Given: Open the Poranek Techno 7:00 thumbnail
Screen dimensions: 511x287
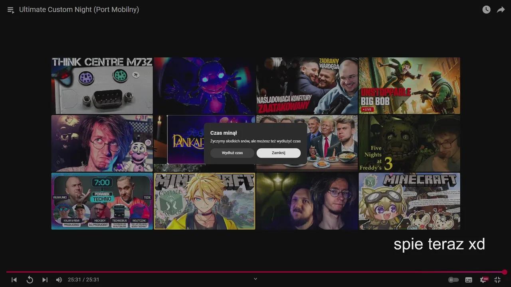Looking at the screenshot, I should pyautogui.click(x=102, y=201).
